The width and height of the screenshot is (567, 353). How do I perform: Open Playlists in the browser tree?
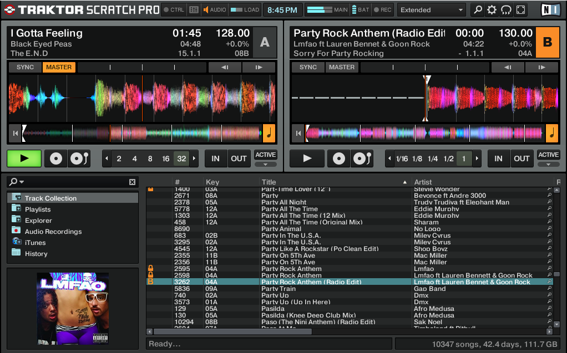pos(38,209)
